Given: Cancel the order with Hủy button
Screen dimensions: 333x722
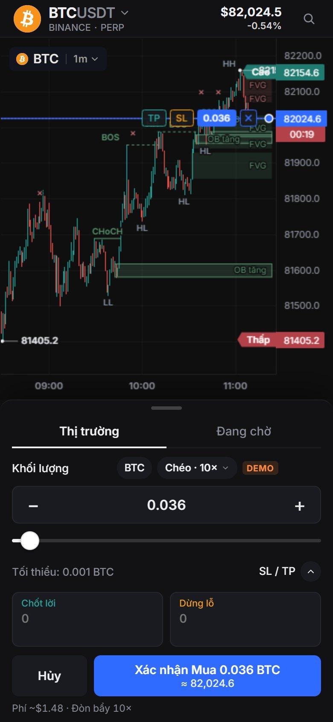Looking at the screenshot, I should pos(50,676).
